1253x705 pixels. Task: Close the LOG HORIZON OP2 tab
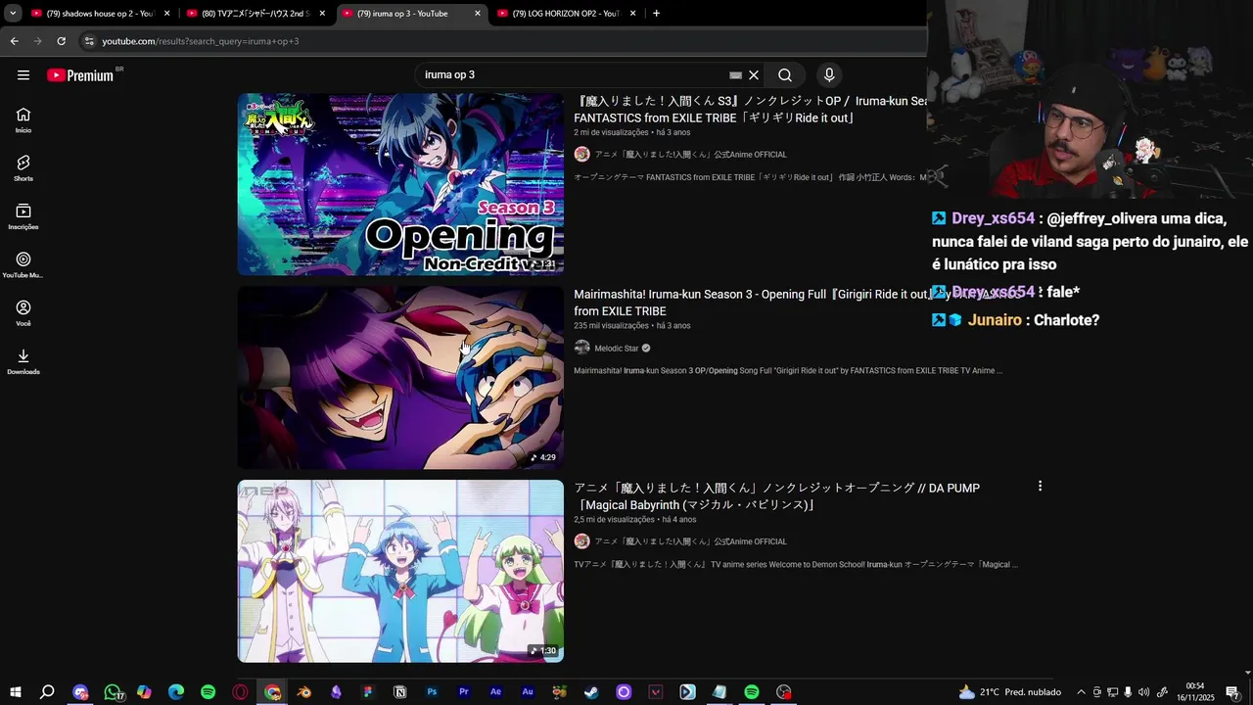632,14
